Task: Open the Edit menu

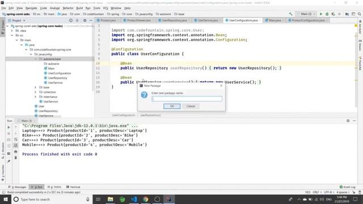Action: coord(11,8)
